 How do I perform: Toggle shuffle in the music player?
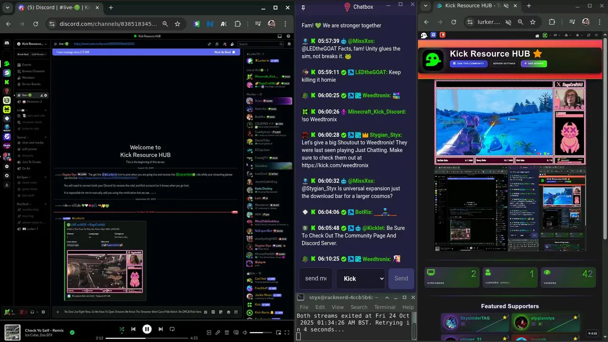(122, 329)
